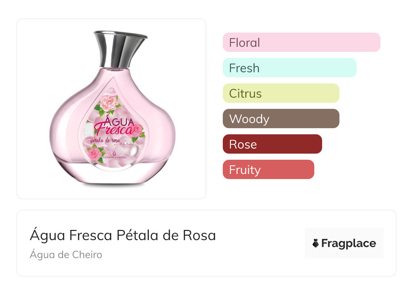
Task: Choose the Woody accord bar
Action: click(281, 119)
